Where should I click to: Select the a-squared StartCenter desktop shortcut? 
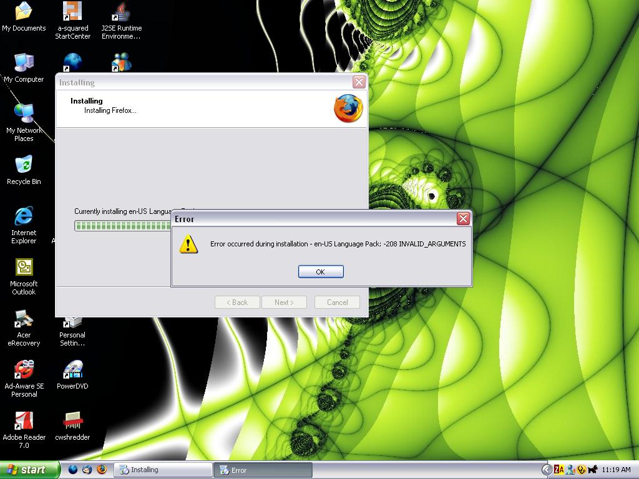(72, 21)
